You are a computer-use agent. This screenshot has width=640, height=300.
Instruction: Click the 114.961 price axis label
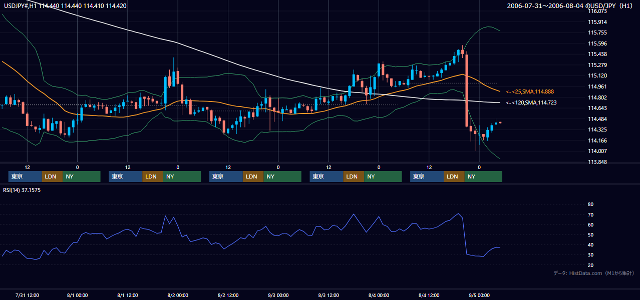point(598,86)
